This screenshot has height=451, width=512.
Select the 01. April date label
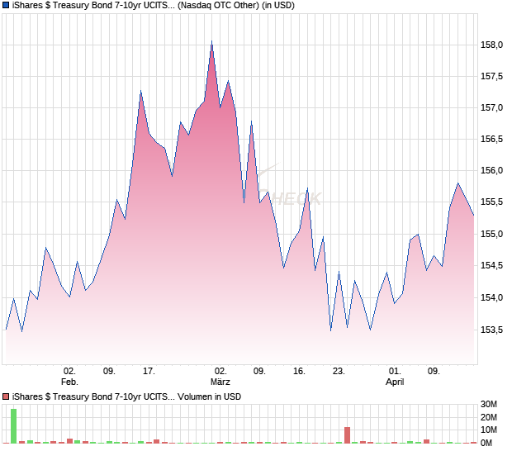pos(395,377)
